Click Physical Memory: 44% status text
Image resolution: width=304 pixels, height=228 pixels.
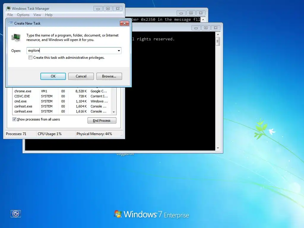coord(94,134)
